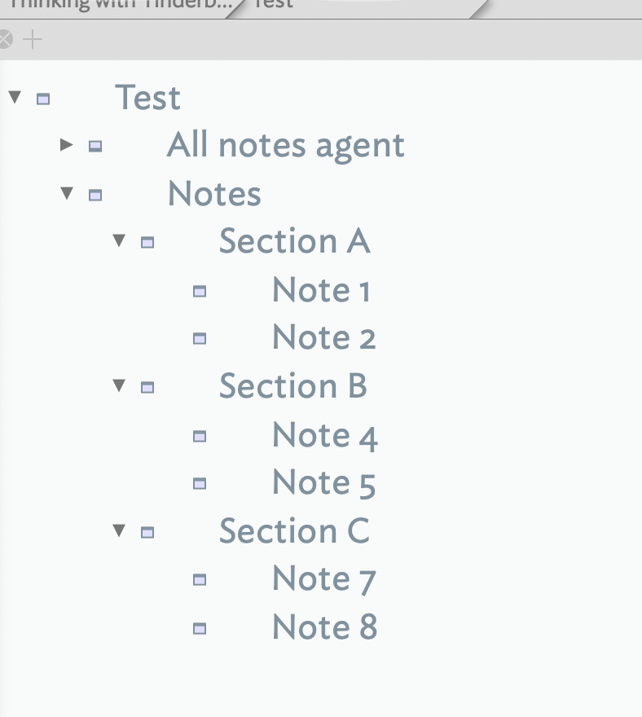This screenshot has width=642, height=717.
Task: Click the note icon next to Note 8
Action: click(x=200, y=629)
